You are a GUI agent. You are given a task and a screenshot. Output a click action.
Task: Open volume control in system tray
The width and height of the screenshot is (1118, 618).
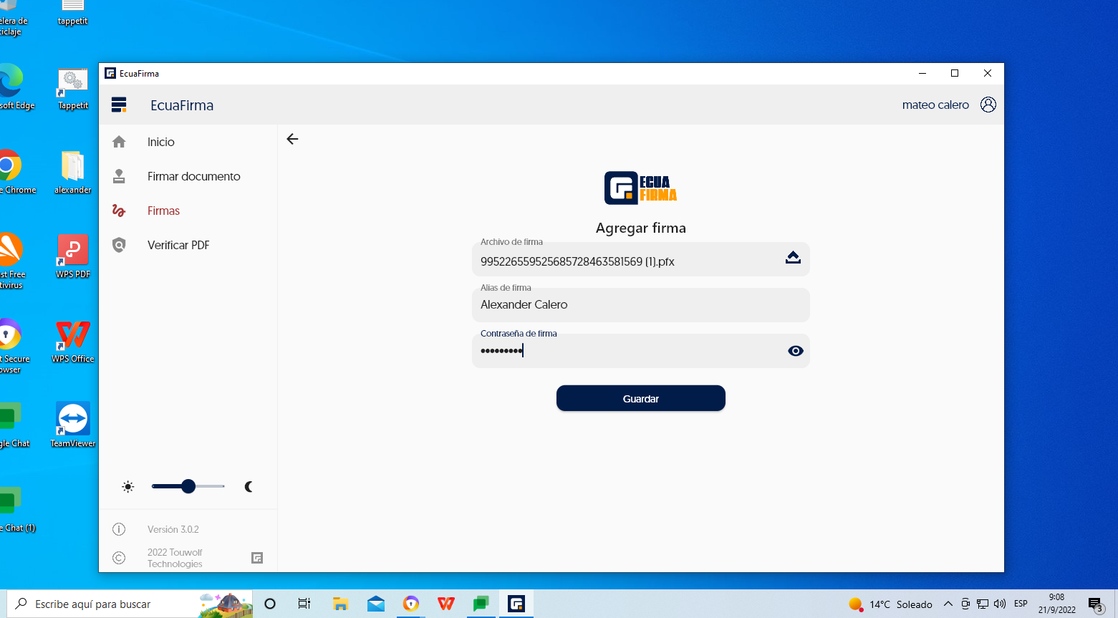tap(1000, 604)
